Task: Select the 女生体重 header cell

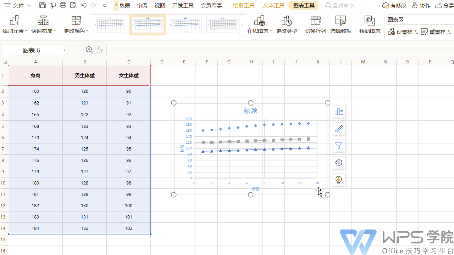Action: (129, 75)
